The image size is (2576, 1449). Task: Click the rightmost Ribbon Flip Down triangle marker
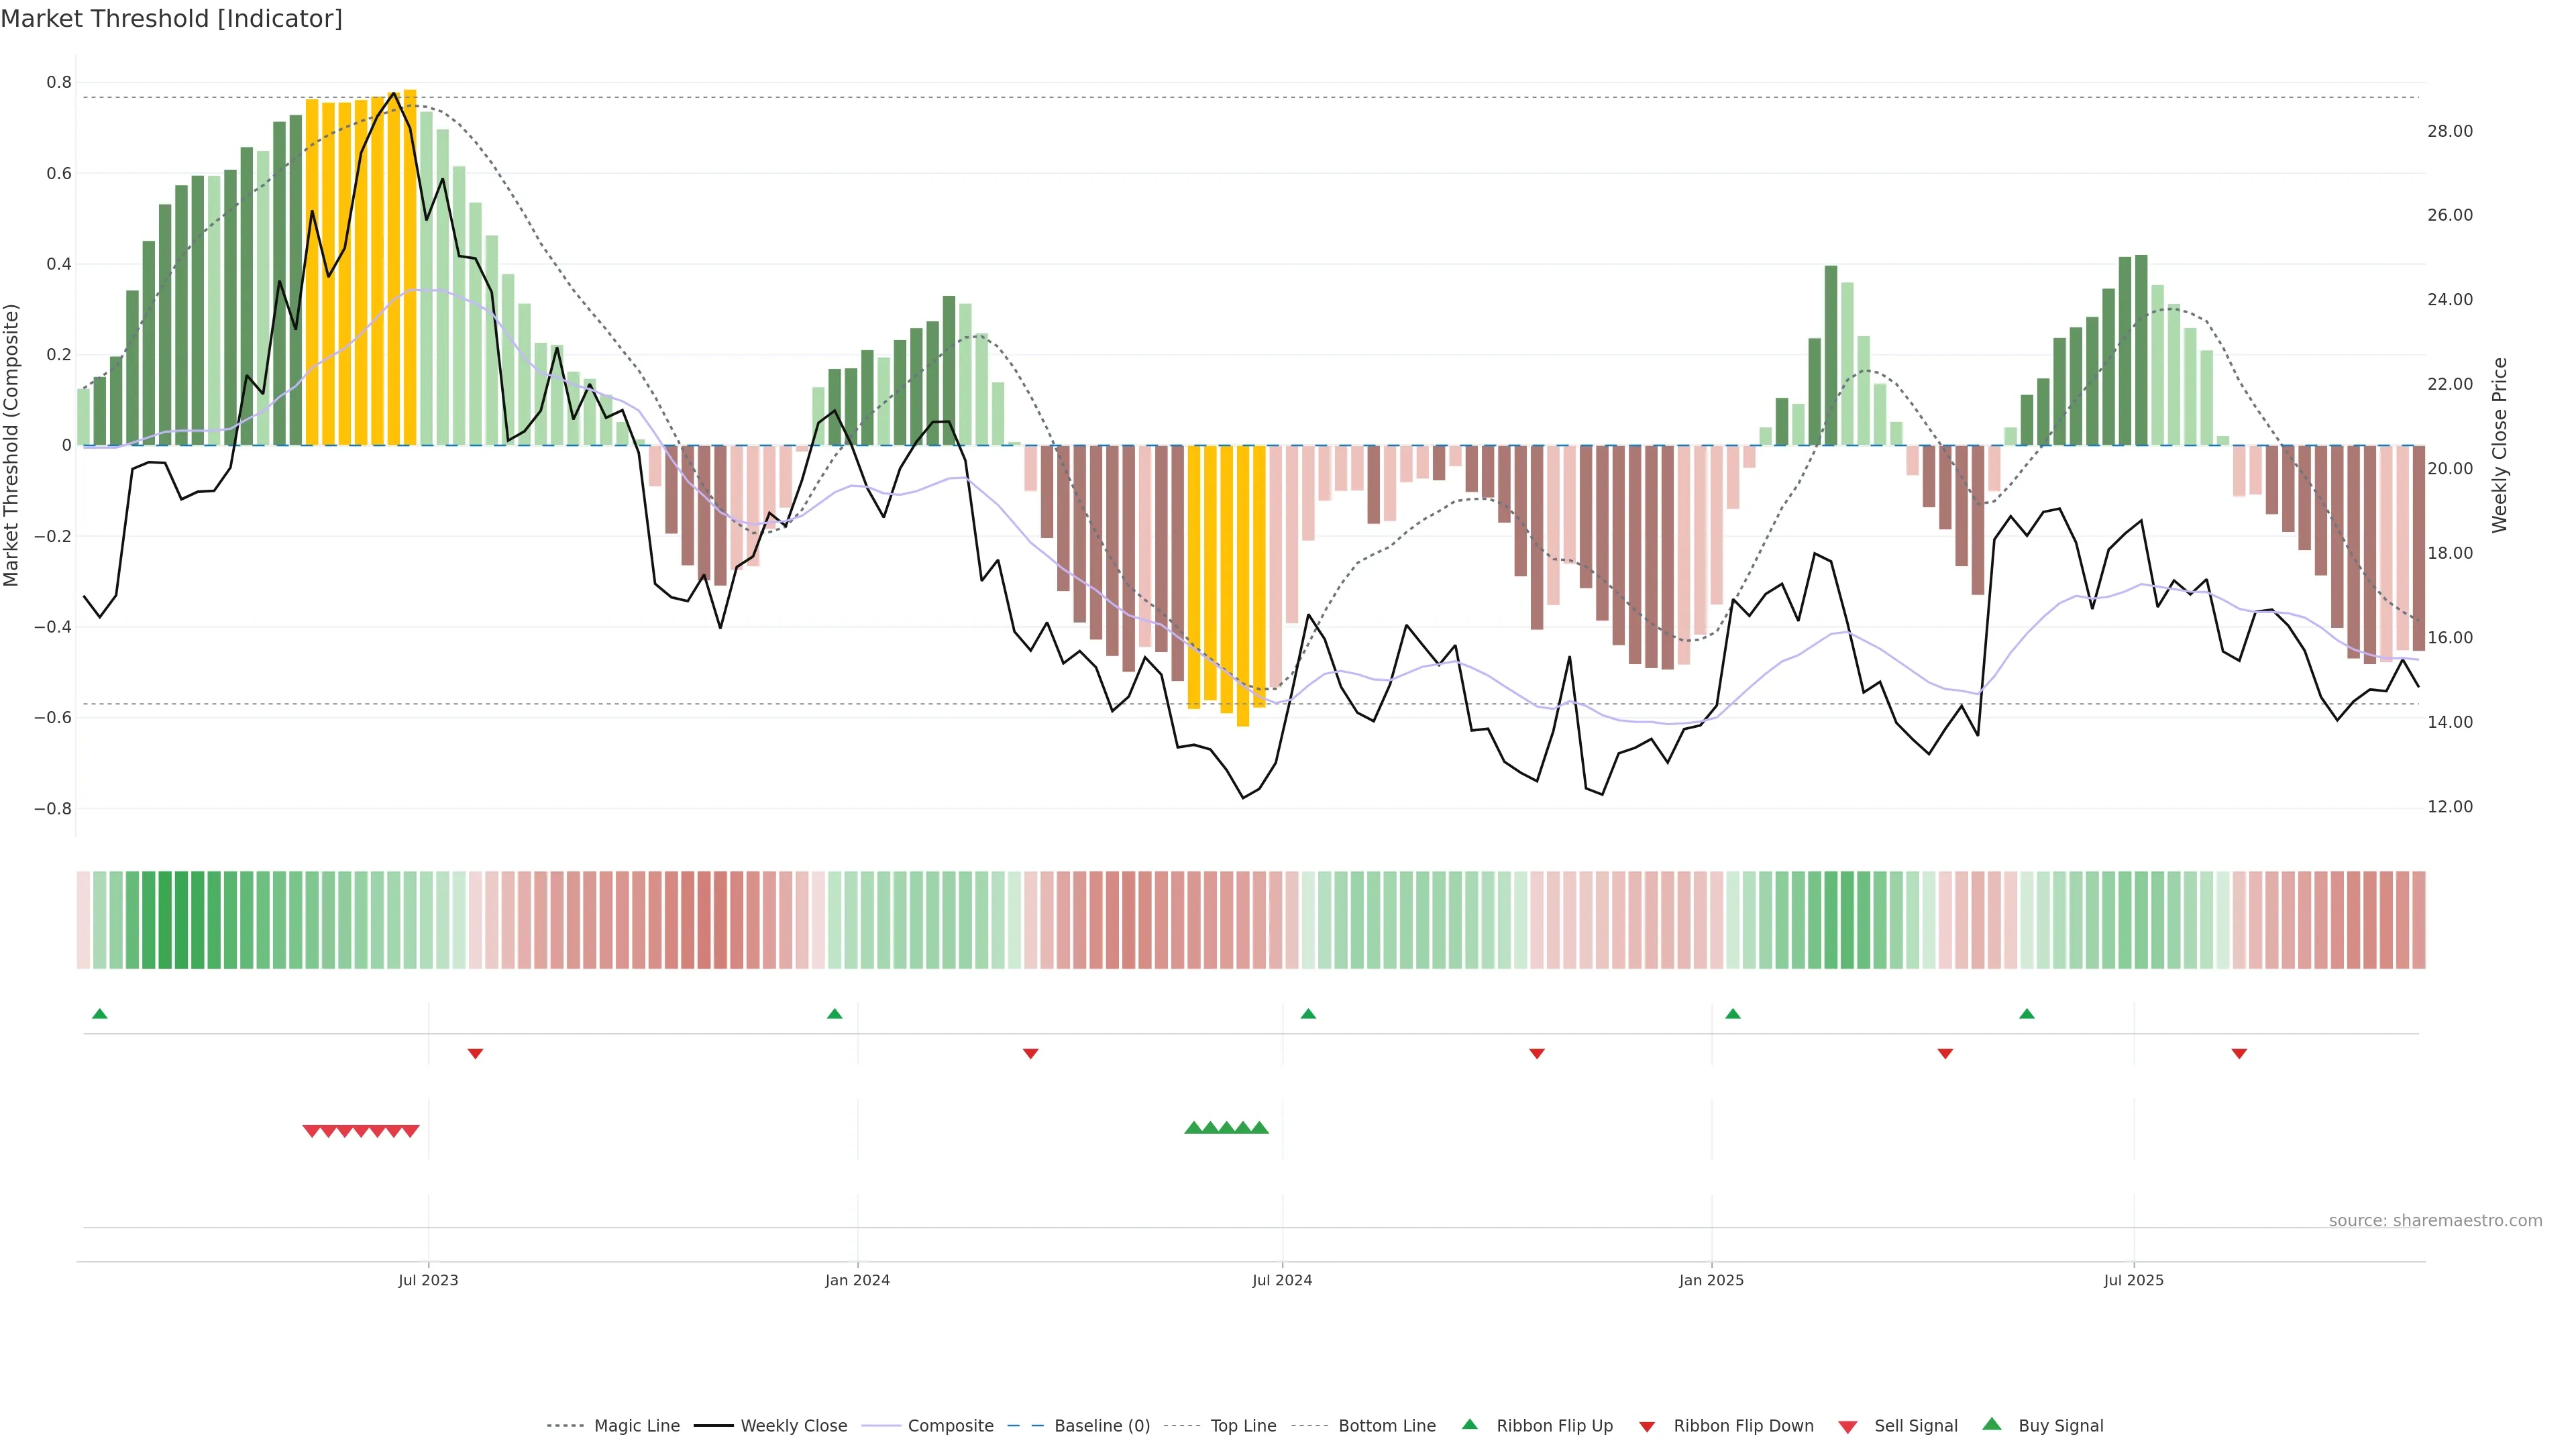[x=2239, y=1053]
